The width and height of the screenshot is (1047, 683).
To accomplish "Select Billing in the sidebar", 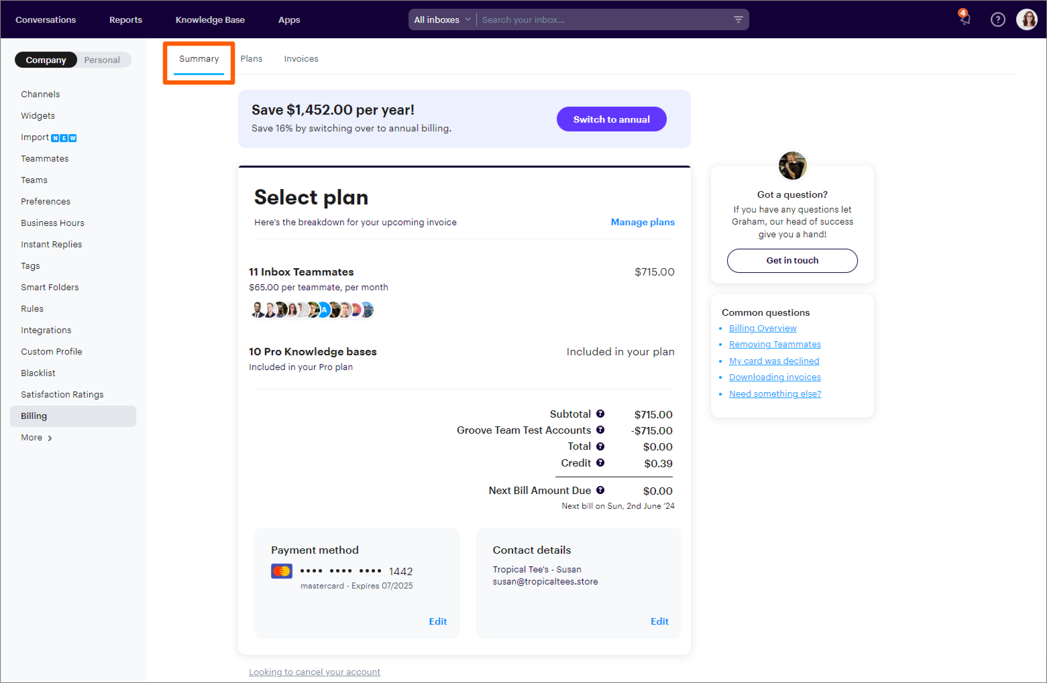I will [73, 416].
